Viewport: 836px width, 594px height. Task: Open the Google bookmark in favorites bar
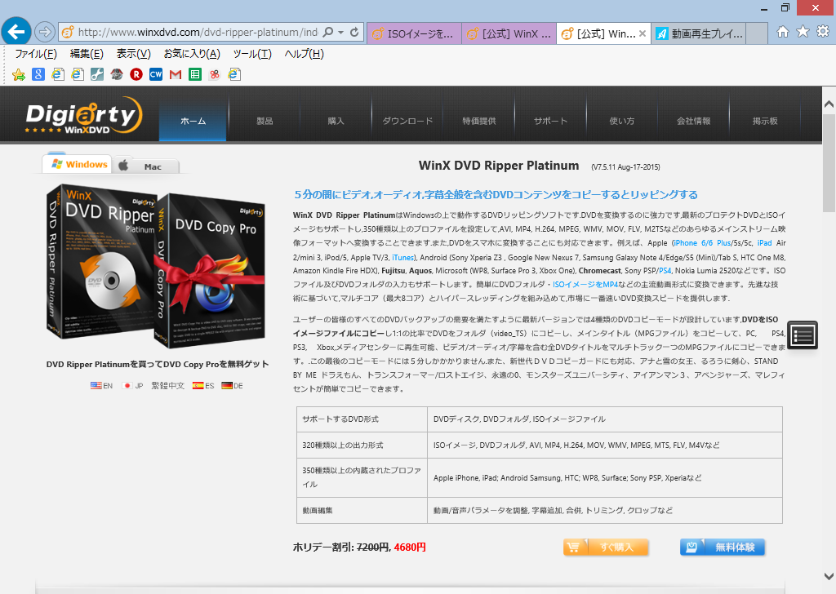pyautogui.click(x=38, y=74)
